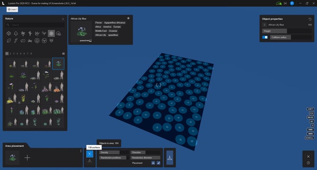Adjust the Direction slider
The height and width of the screenshot is (170, 317).
pyautogui.click(x=146, y=153)
